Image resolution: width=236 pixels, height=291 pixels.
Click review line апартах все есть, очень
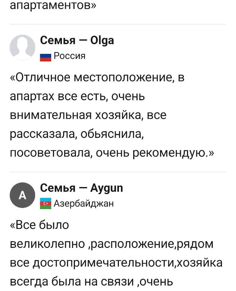tap(77, 96)
